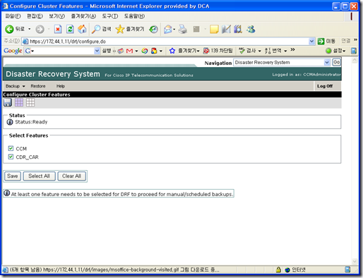The image size is (363, 278).
Task: Expand Google toolbar overflow chevron
Action: click(292, 49)
